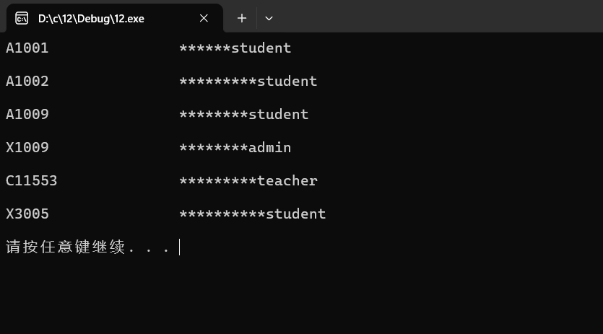This screenshot has width=603, height=334.
Task: Click the A1001 user ID text
Action: [x=27, y=48]
